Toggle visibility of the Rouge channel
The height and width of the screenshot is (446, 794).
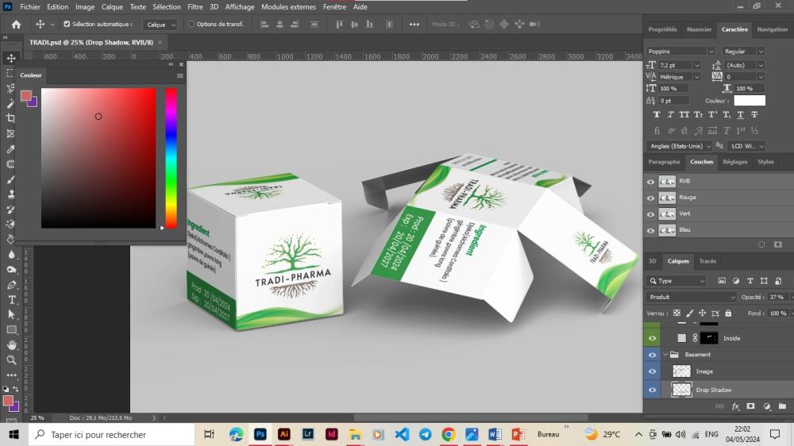tap(651, 198)
